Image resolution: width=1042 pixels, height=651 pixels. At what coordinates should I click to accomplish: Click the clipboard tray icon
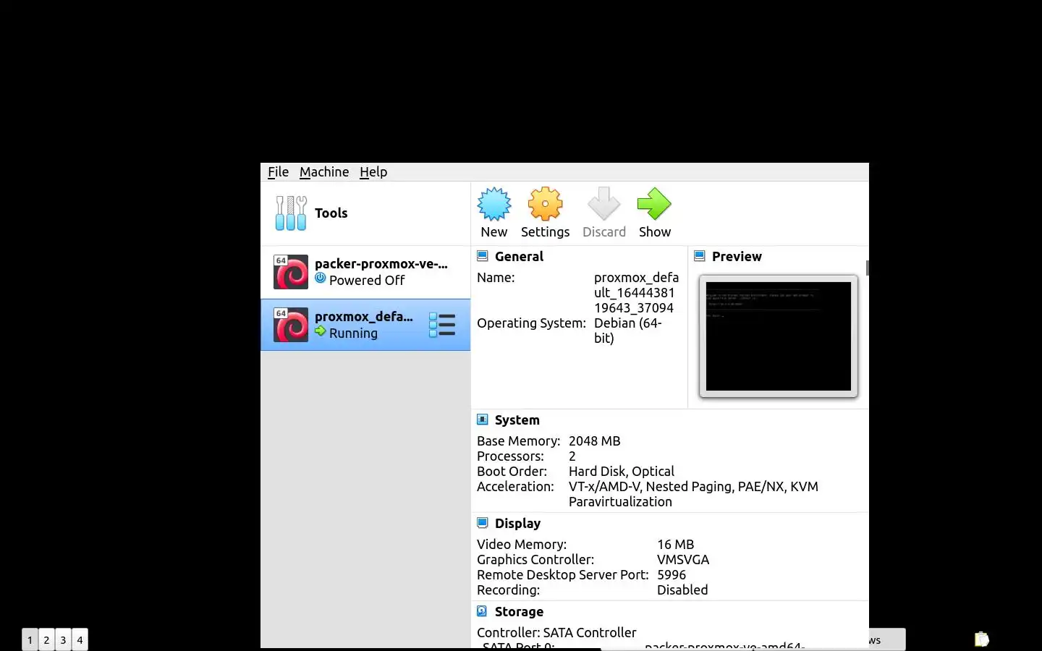981,639
